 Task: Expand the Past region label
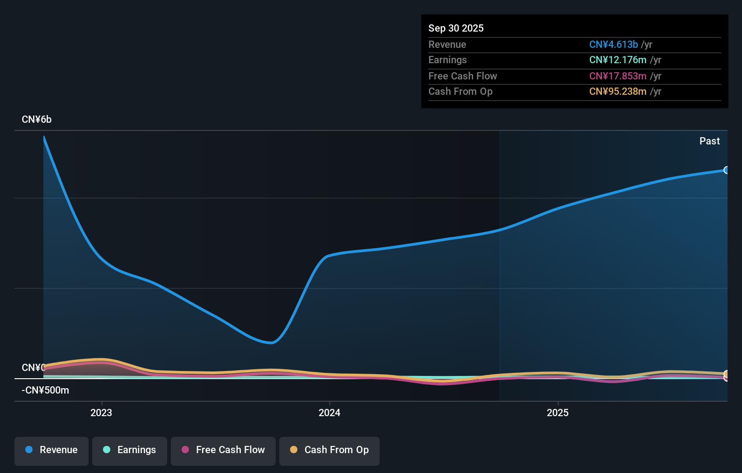pos(709,141)
